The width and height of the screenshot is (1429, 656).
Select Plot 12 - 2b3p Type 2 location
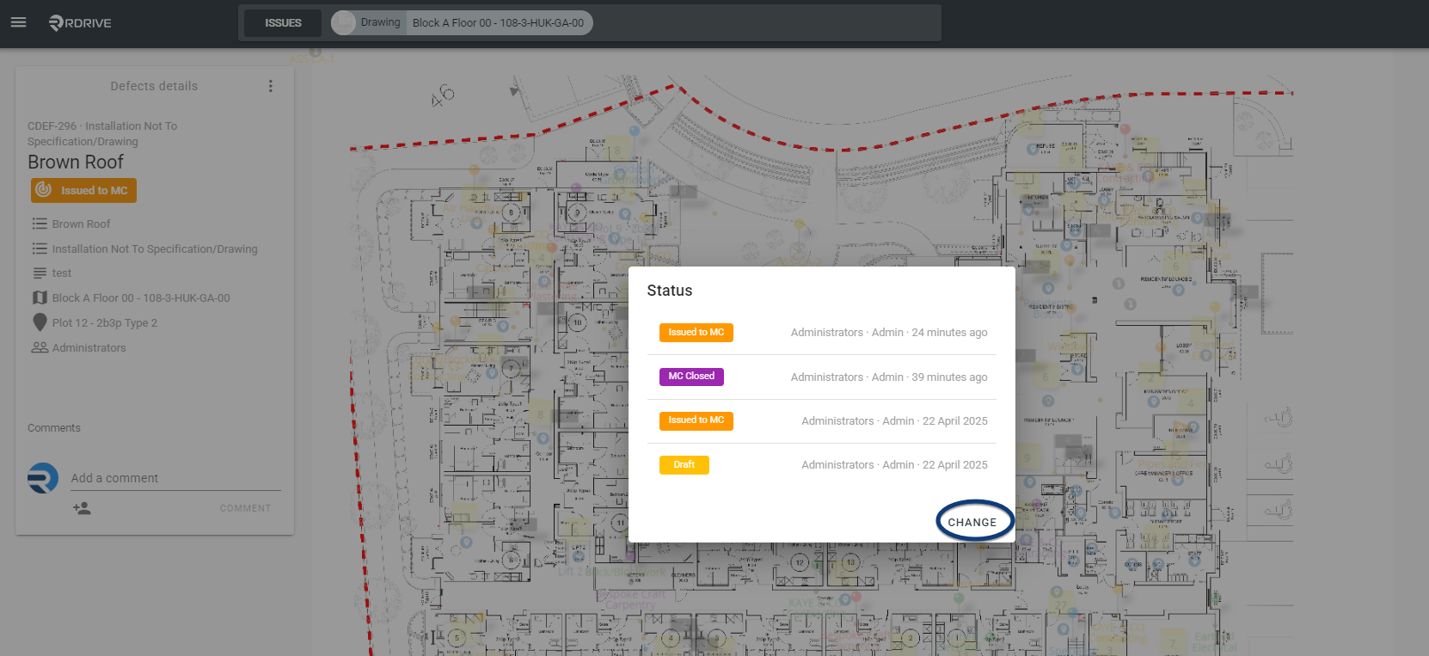pos(105,323)
